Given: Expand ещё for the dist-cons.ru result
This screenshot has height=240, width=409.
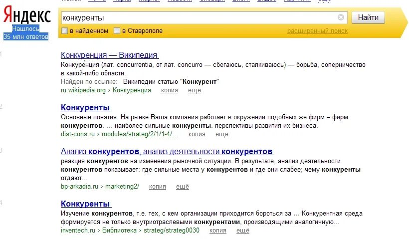Looking at the screenshot, I should point(222,134).
